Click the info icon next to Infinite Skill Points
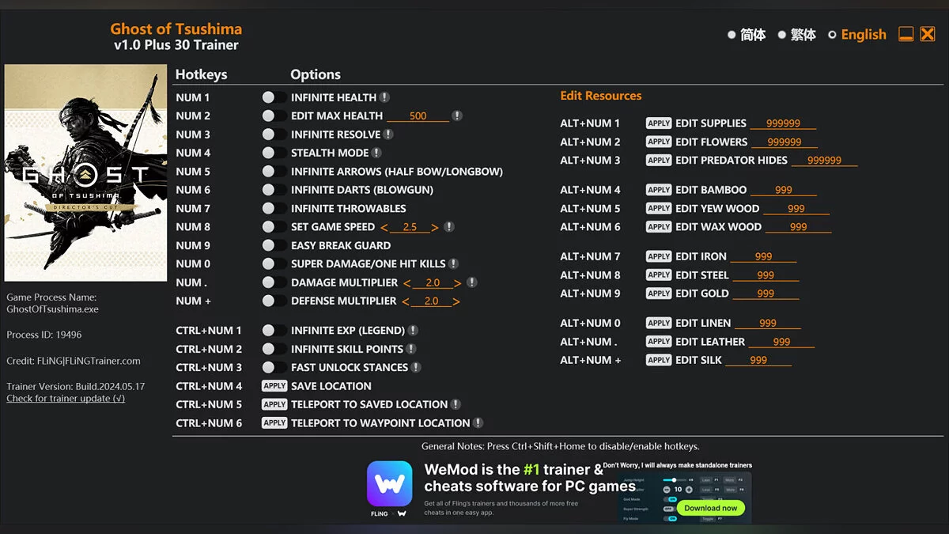 [x=411, y=349]
